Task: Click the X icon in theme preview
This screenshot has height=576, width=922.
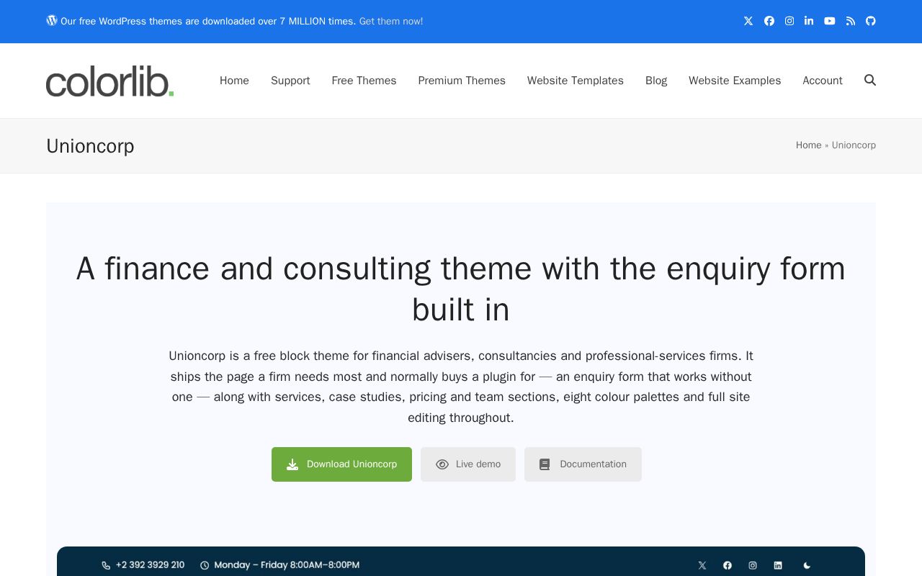Action: pyautogui.click(x=702, y=565)
